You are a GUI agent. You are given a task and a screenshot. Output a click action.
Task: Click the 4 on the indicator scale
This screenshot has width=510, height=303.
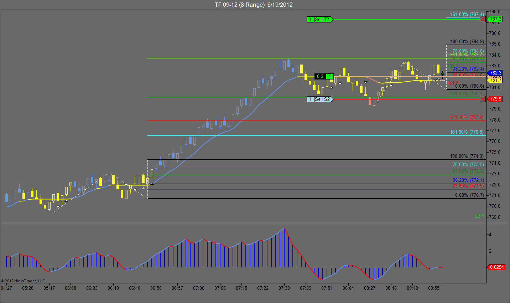pos(490,235)
